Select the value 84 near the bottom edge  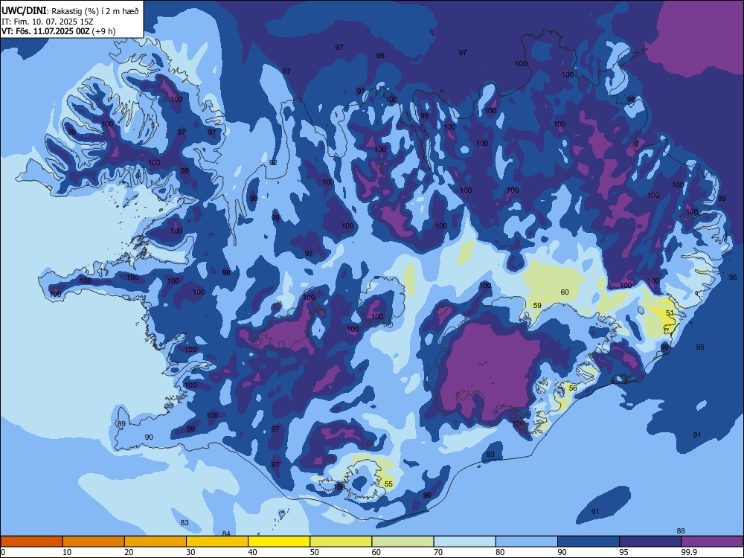(226, 533)
